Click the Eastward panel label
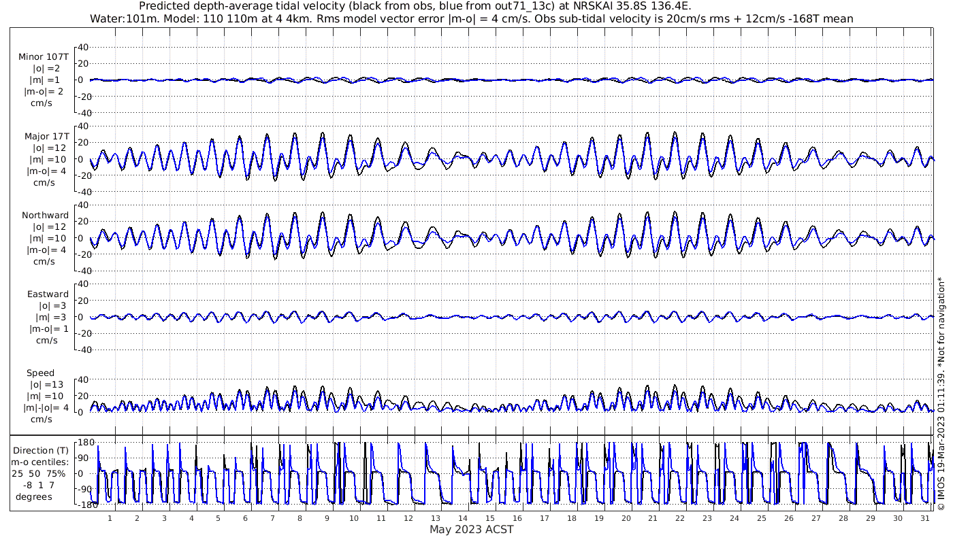The height and width of the screenshot is (544, 953). (48, 294)
